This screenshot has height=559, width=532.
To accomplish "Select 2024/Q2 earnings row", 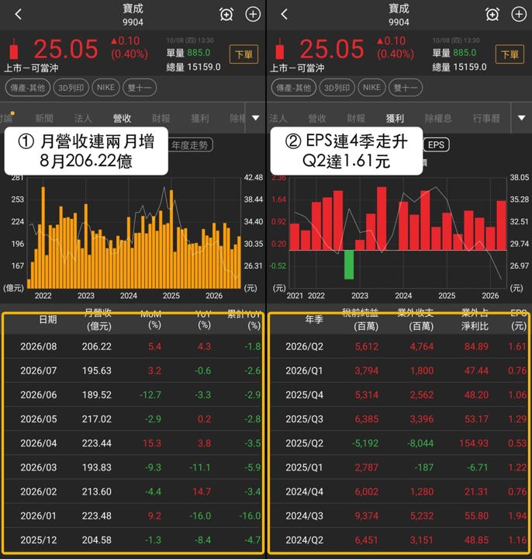I will pyautogui.click(x=399, y=540).
